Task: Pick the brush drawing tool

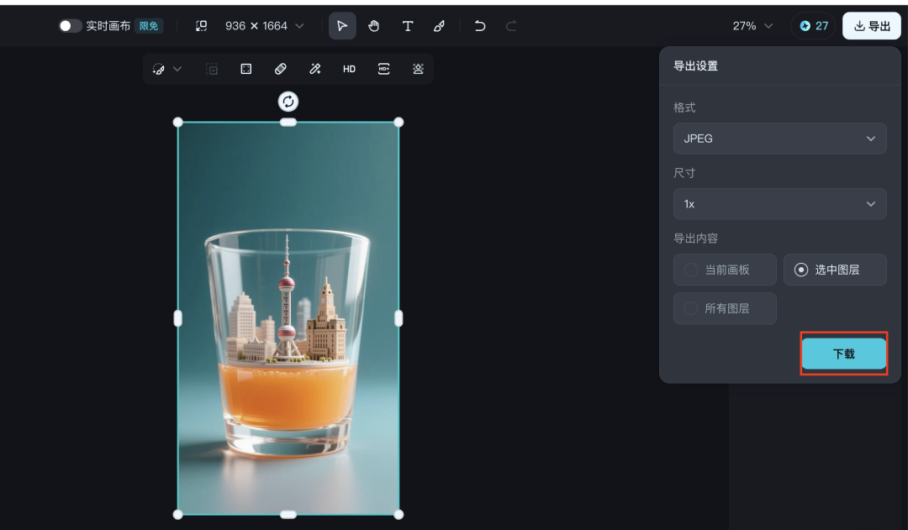Action: pos(439,26)
